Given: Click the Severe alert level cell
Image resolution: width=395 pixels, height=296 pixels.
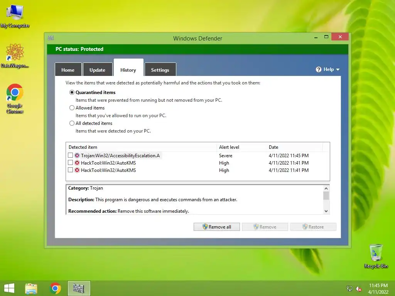Looking at the screenshot, I should (x=226, y=156).
